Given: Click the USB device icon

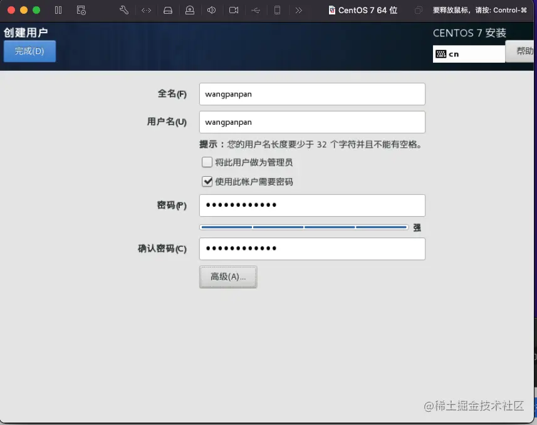Looking at the screenshot, I should click(256, 10).
